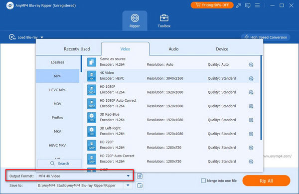Click the HD 720P format icon
The image size is (299, 194).
tap(92, 145)
